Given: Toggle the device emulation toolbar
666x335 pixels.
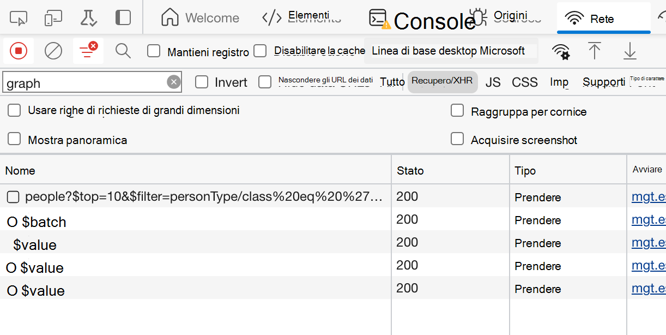Looking at the screenshot, I should pyautogui.click(x=54, y=17).
